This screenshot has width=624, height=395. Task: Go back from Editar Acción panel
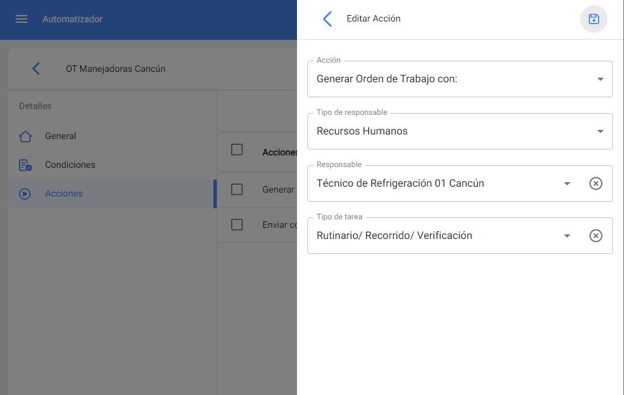(328, 19)
